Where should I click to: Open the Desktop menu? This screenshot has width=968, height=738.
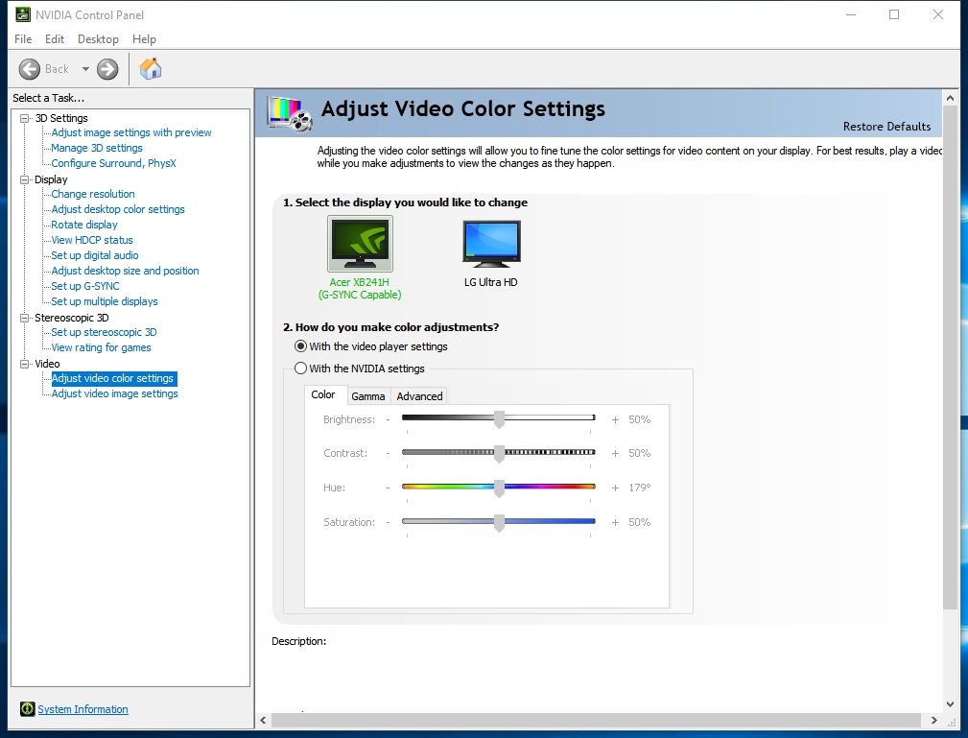pos(98,39)
